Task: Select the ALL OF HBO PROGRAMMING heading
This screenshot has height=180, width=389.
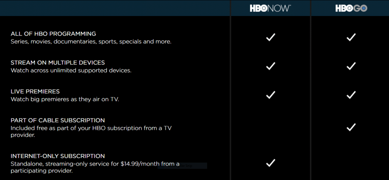Action: [53, 34]
